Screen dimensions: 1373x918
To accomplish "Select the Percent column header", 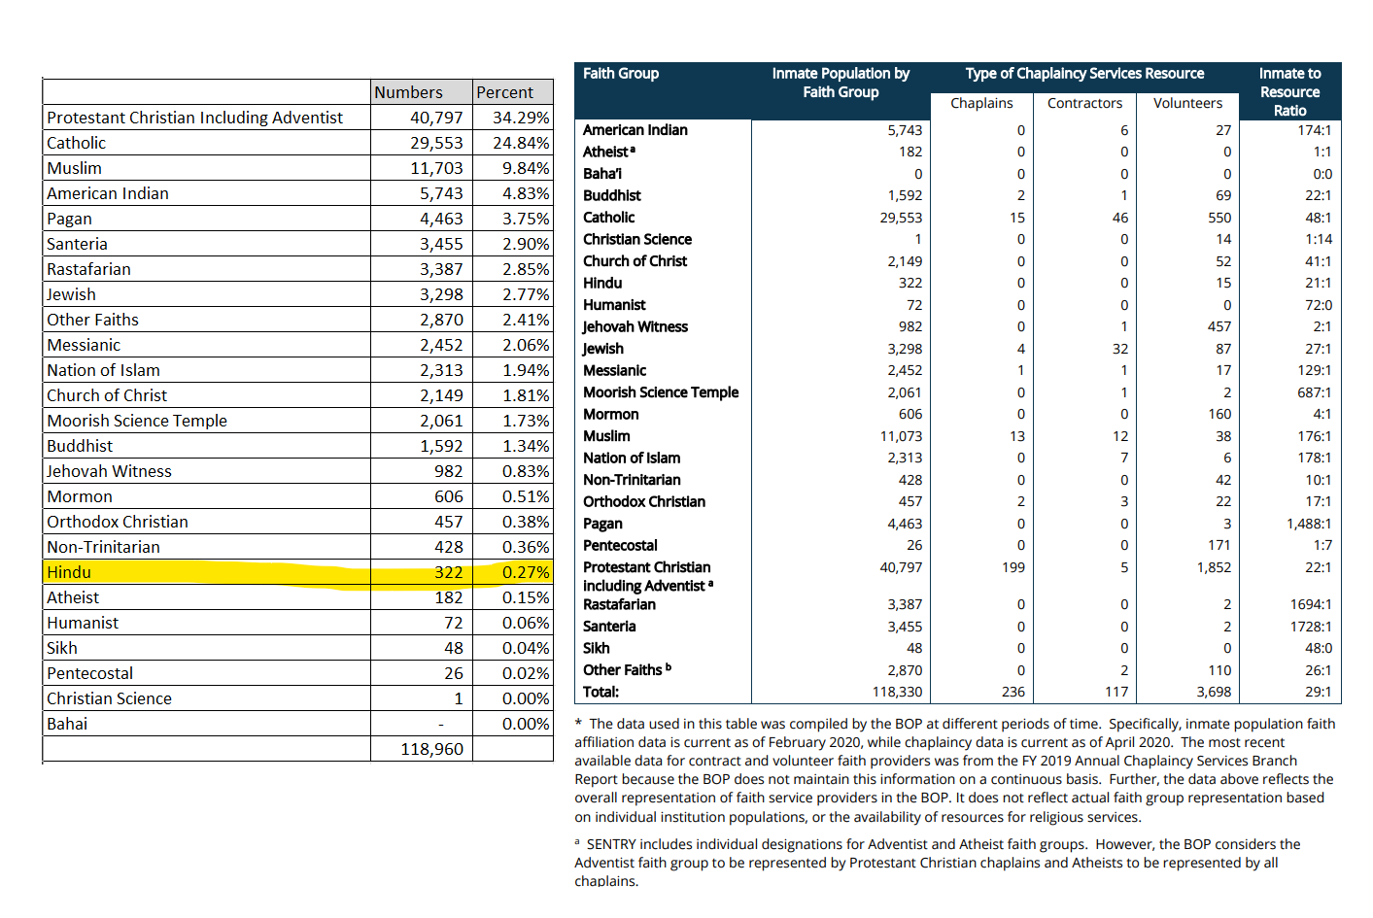I will coord(504,92).
